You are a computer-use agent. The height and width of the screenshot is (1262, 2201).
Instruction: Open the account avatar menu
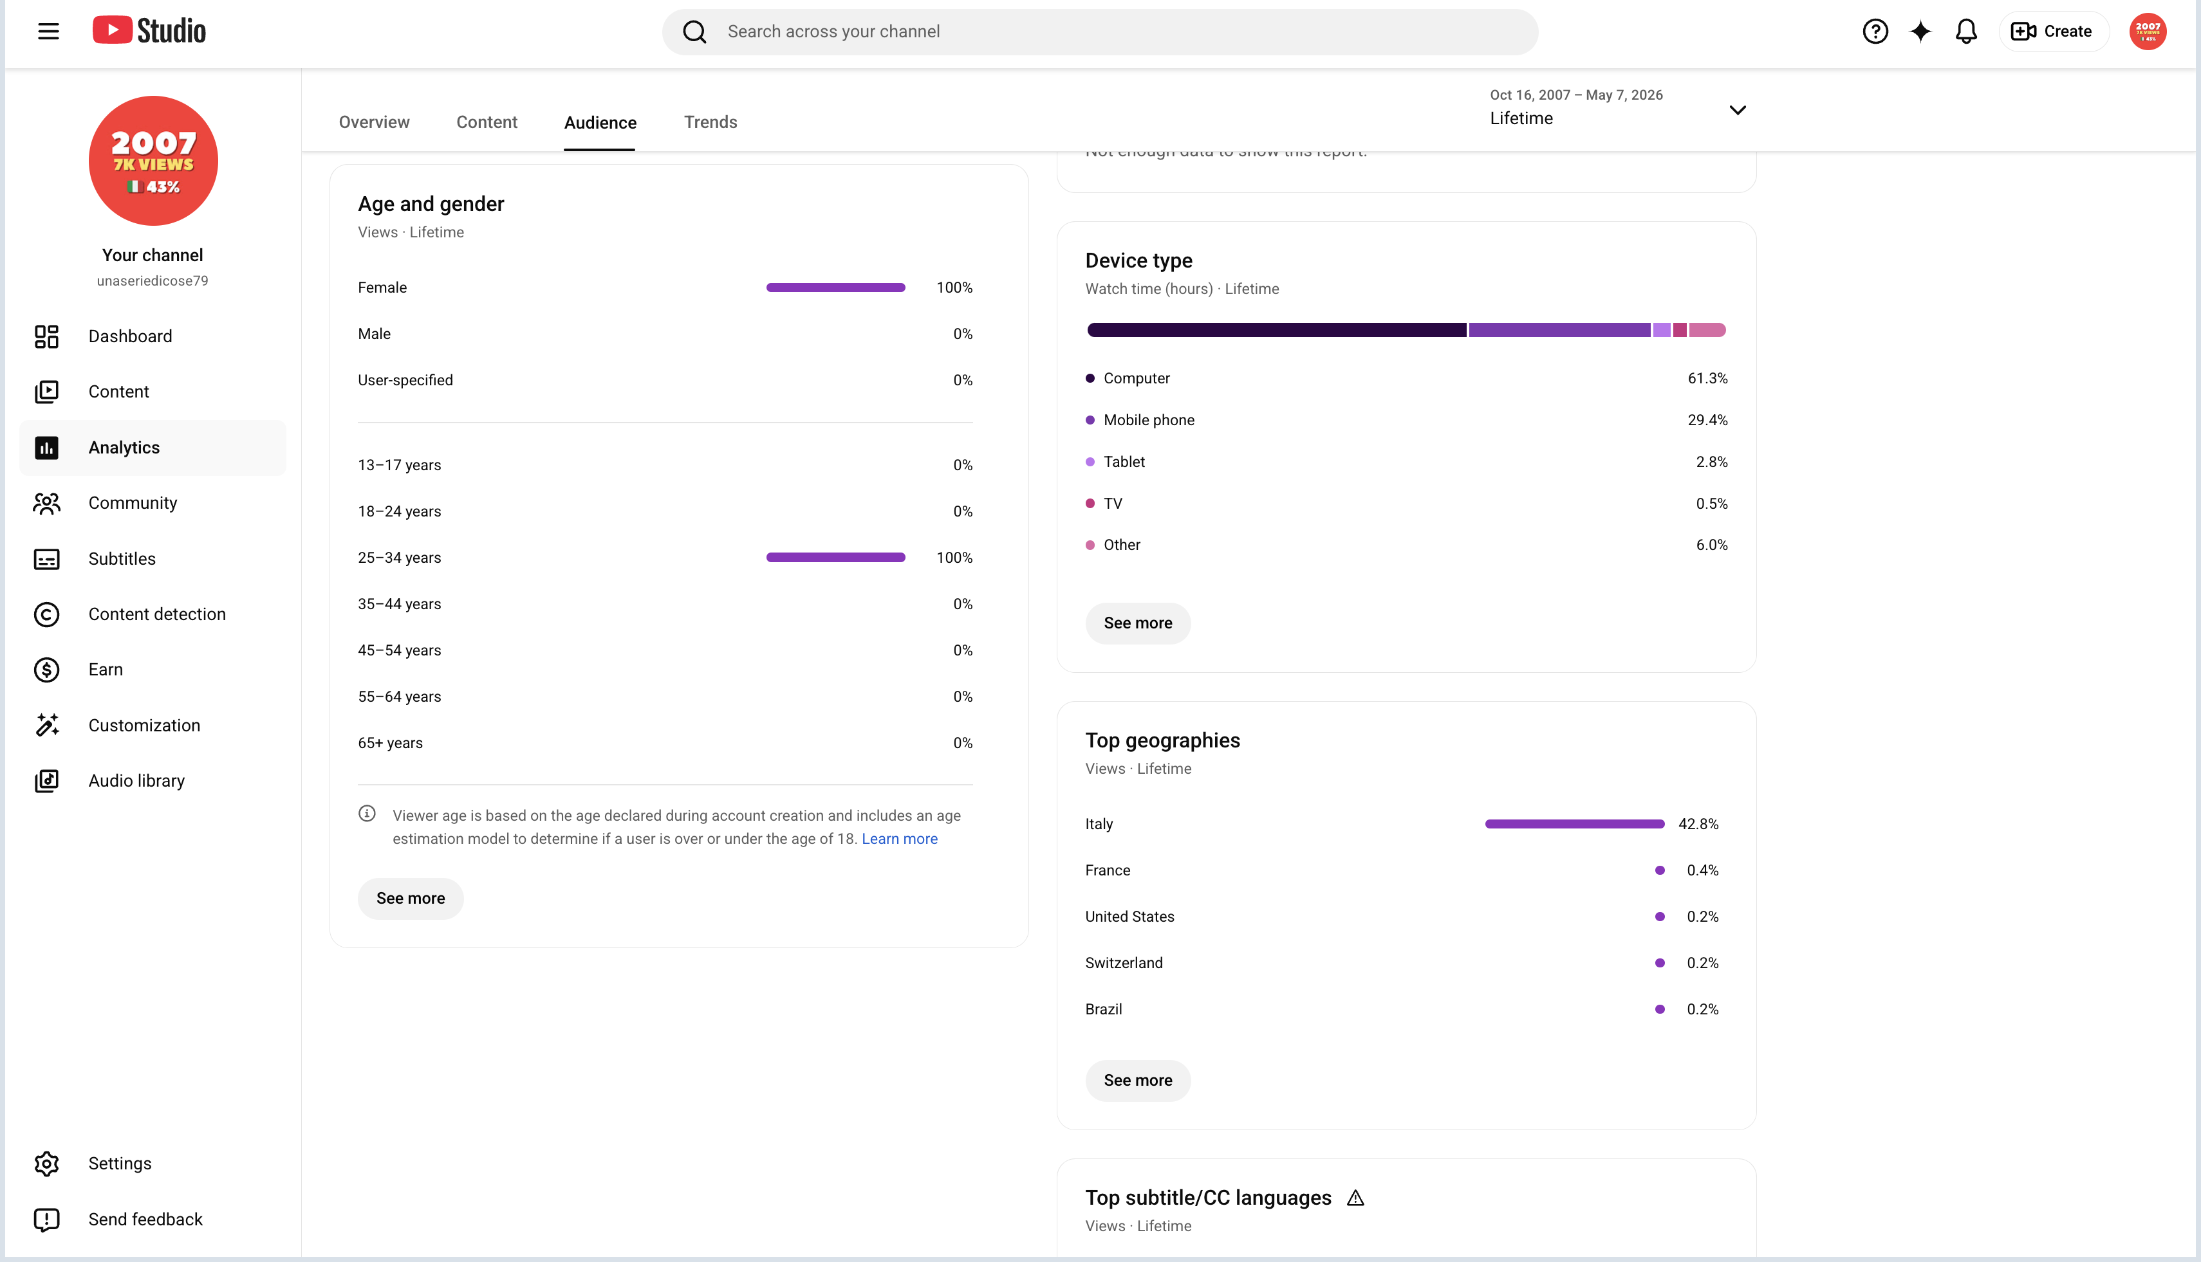(2147, 32)
